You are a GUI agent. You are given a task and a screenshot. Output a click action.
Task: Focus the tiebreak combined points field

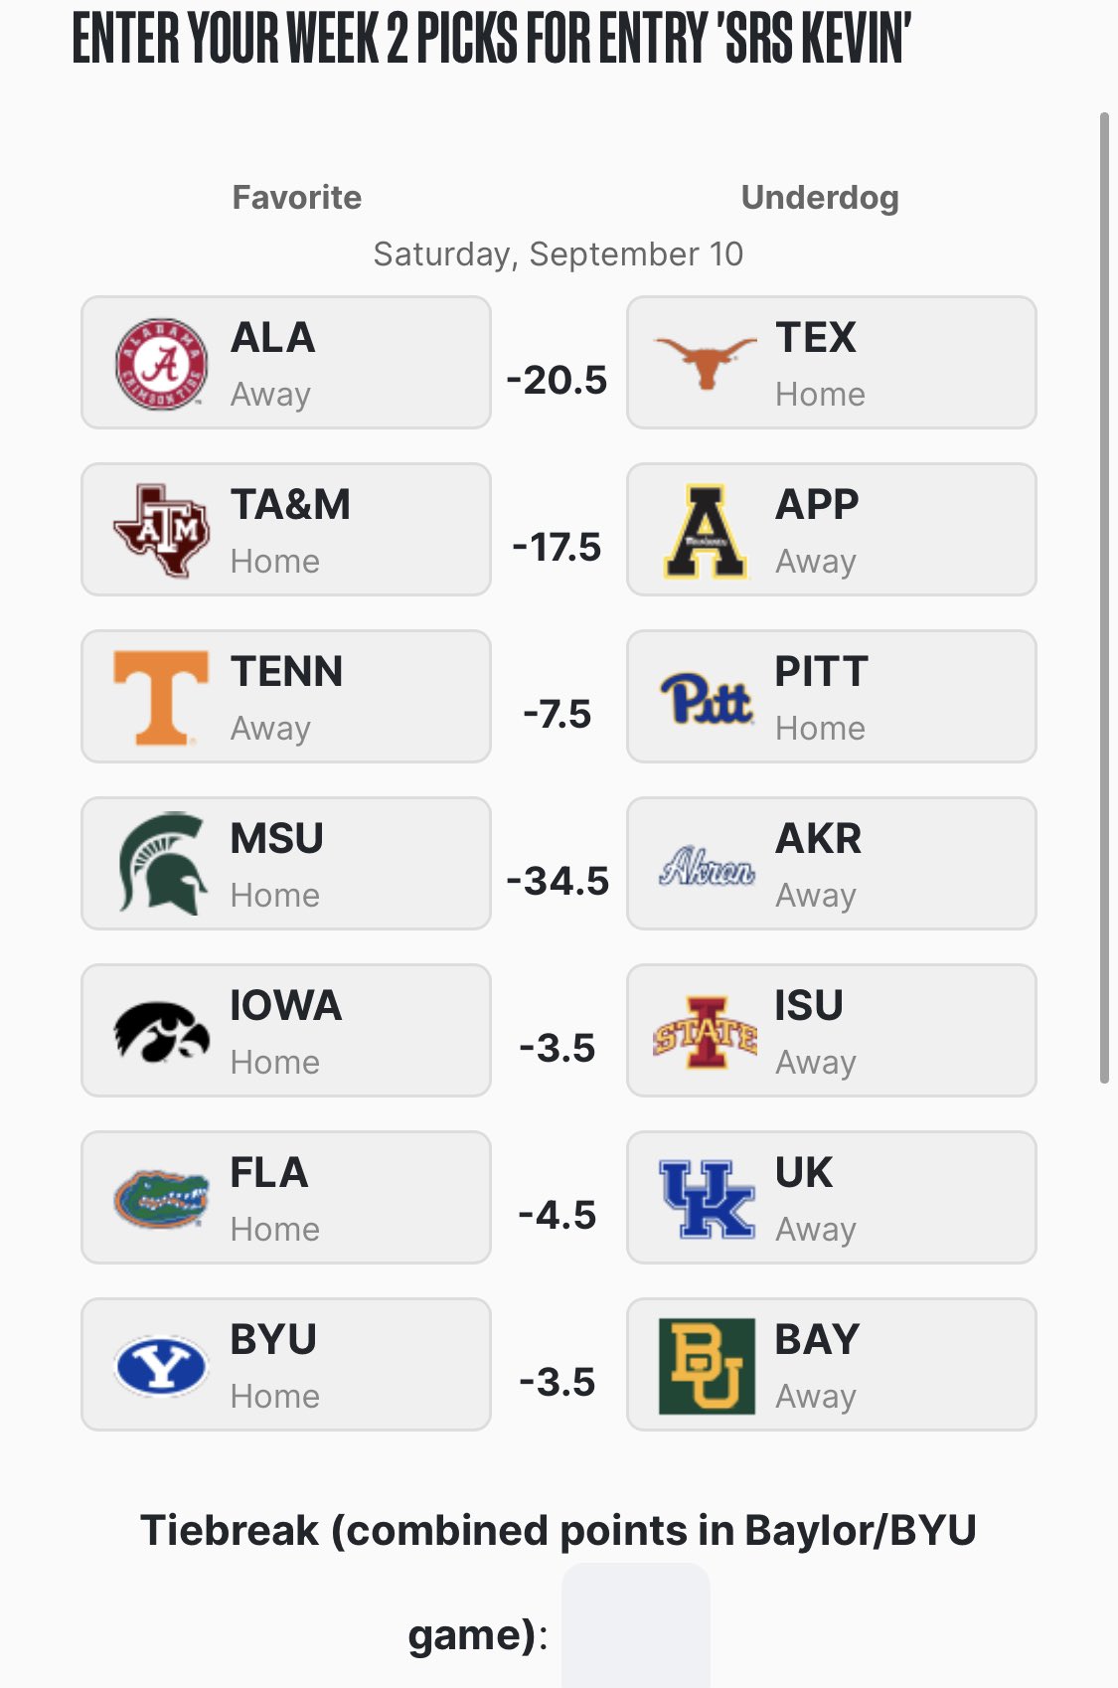636,1625
